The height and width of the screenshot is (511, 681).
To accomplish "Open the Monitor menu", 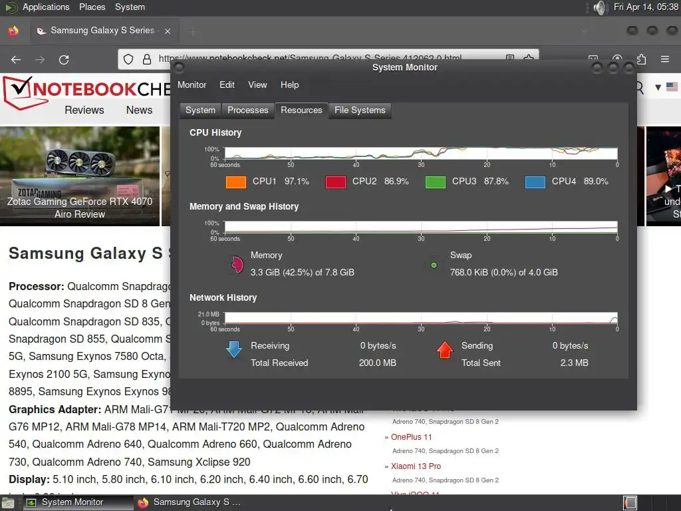I will pos(192,85).
